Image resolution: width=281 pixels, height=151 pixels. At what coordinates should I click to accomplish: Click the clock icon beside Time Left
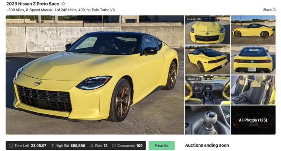point(11,146)
